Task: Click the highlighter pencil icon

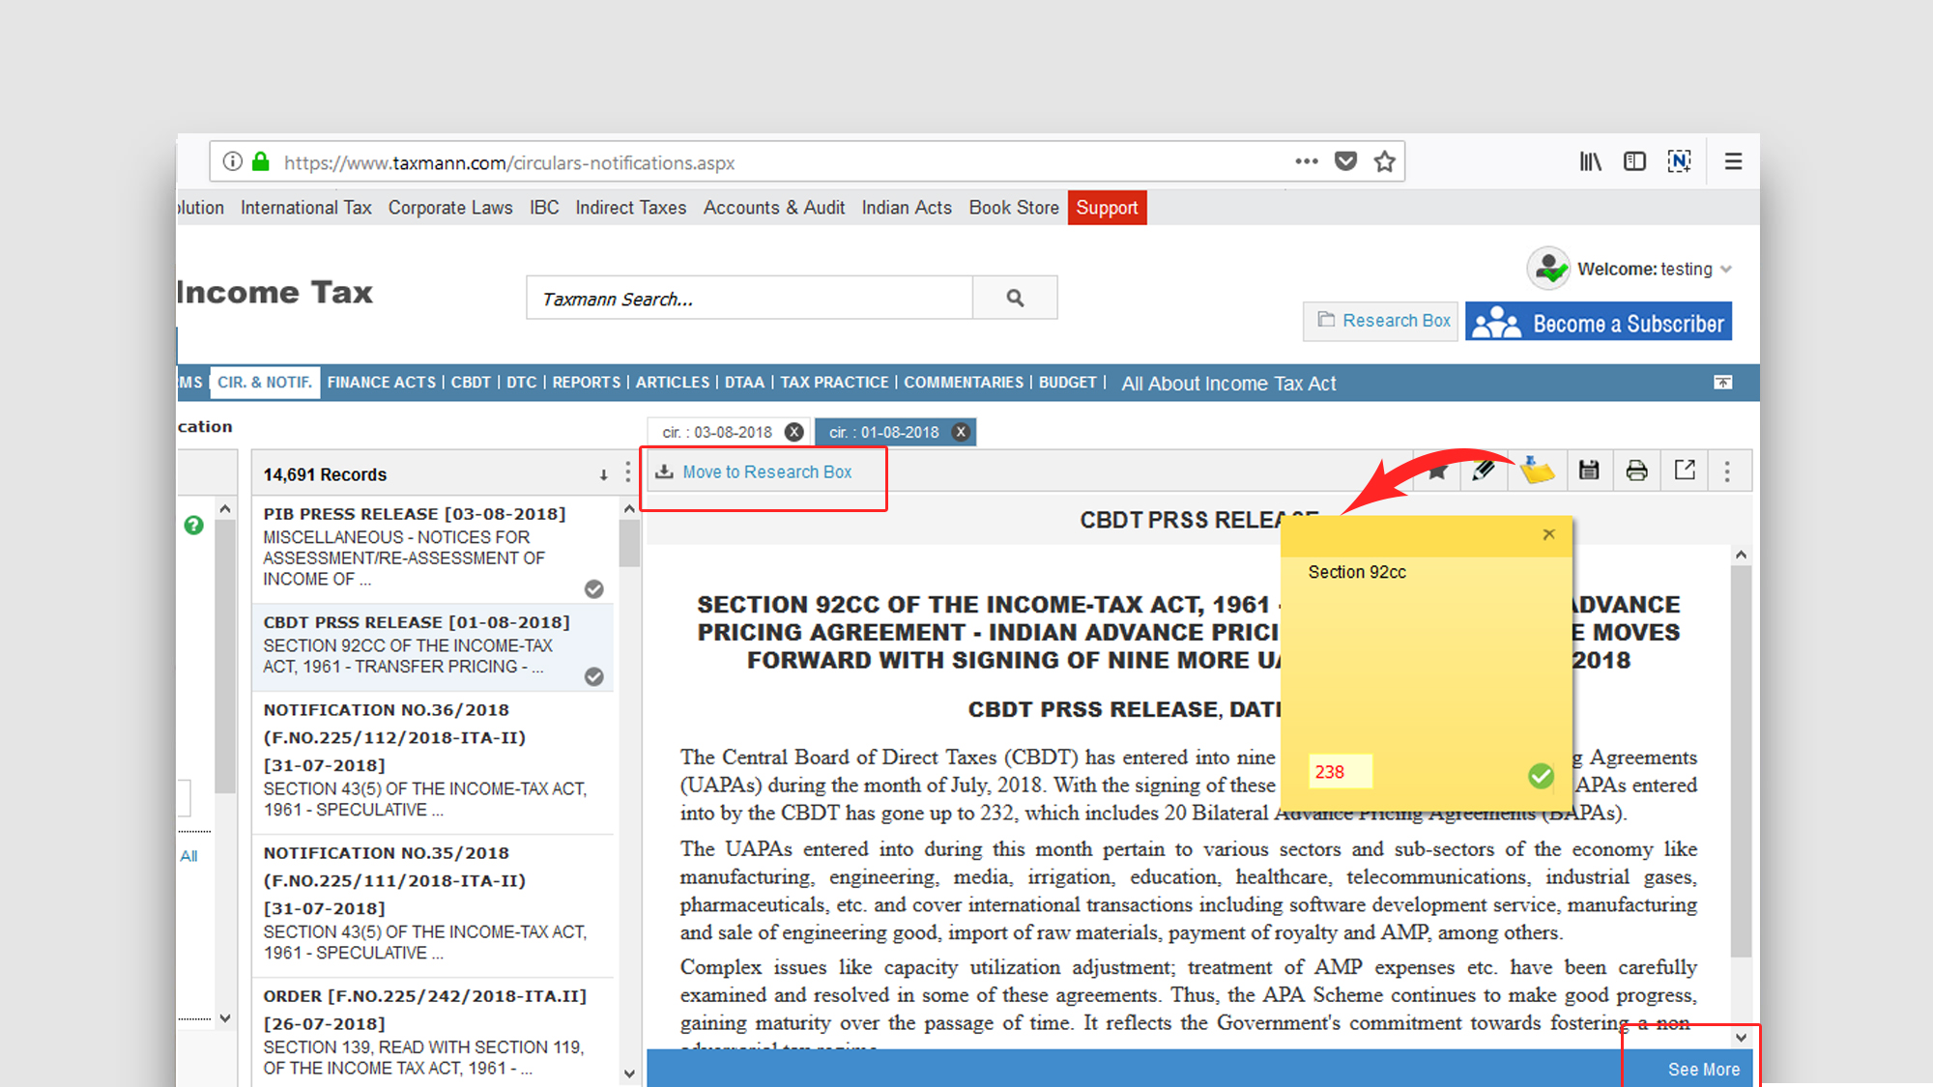Action: [x=1484, y=471]
